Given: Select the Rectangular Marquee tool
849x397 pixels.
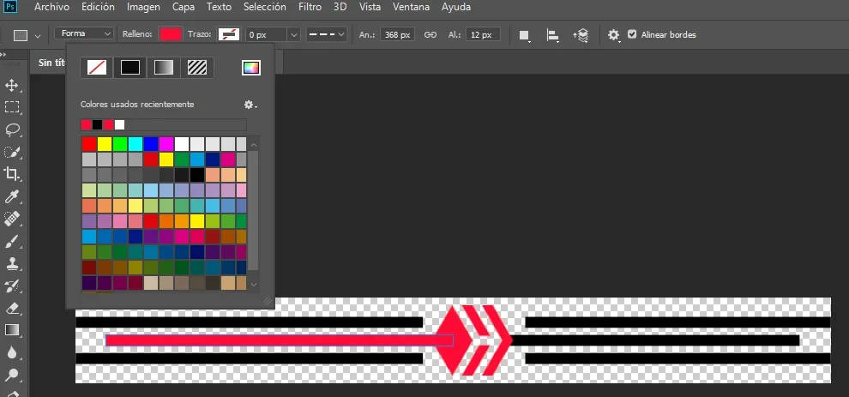Looking at the screenshot, I should [x=12, y=106].
